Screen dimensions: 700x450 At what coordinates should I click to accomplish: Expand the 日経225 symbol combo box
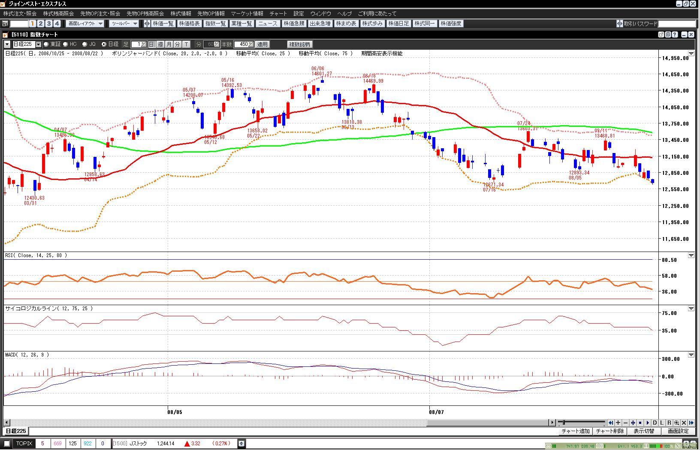coord(39,44)
